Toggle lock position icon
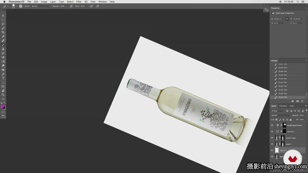The width and height of the screenshot is (308, 173). coord(283,120)
